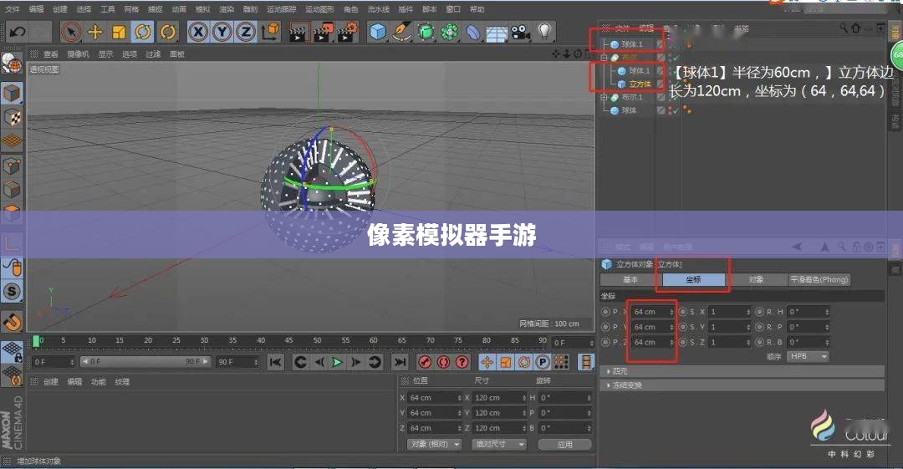
Task: Select the bottom 球体 object row
Action: [629, 110]
